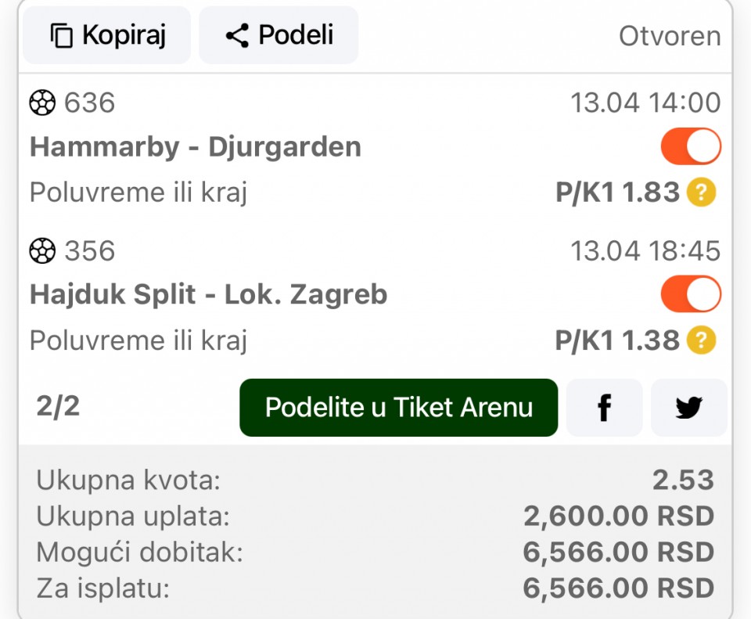Click the 2/2 selections counter
Viewport: 751px width, 619px height.
point(58,407)
